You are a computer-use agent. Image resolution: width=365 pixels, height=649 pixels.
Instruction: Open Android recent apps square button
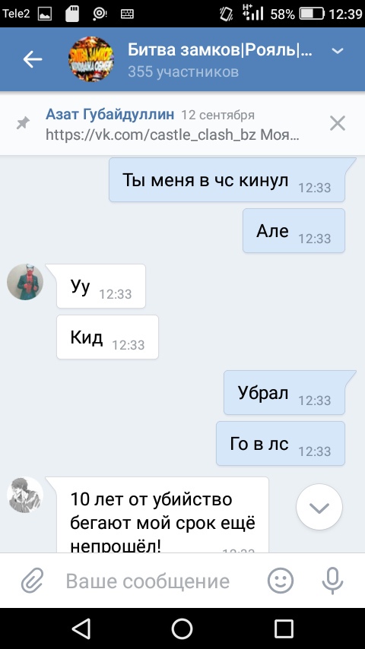tap(284, 628)
